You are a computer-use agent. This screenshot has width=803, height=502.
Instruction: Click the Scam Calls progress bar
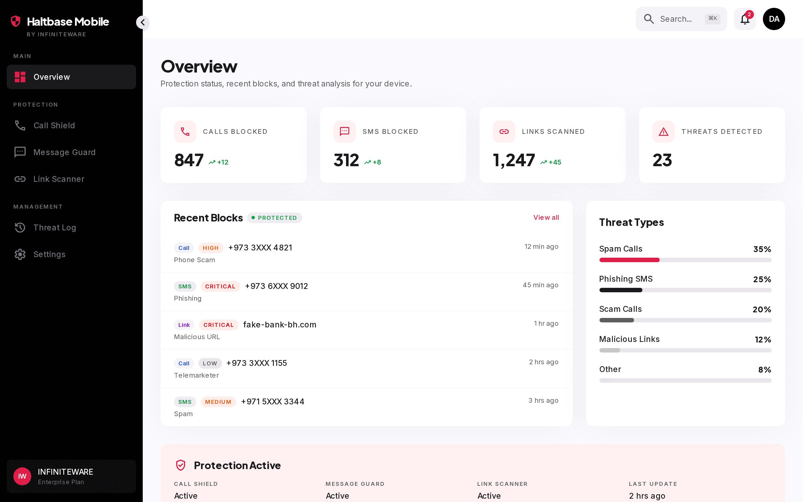tap(685, 320)
